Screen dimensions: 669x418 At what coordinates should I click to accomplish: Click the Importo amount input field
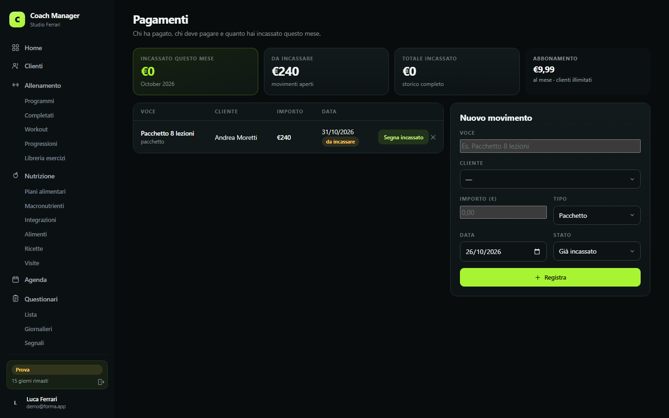pyautogui.click(x=503, y=212)
